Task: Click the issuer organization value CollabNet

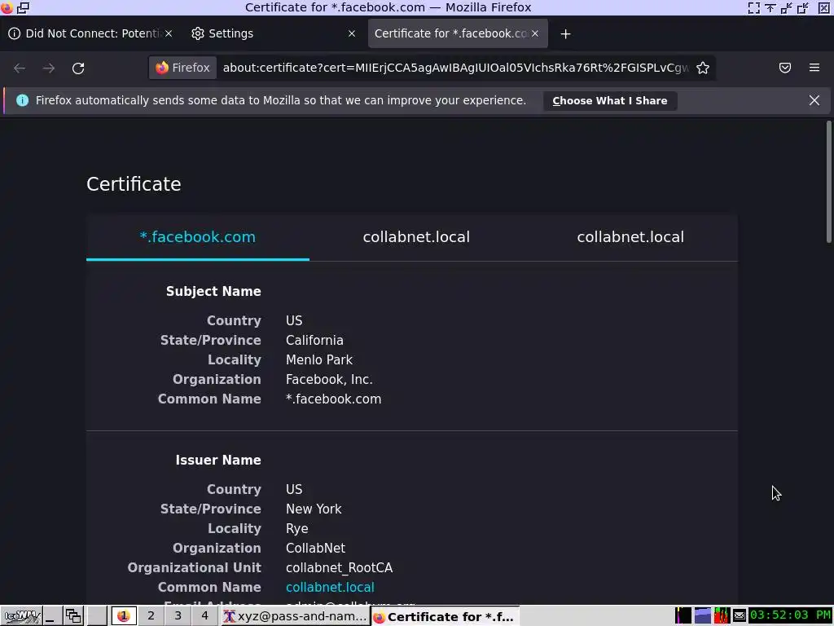Action: [315, 549]
